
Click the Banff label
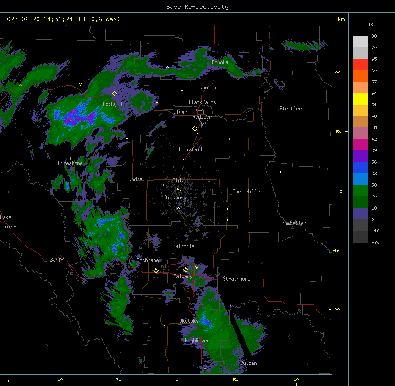(x=57, y=260)
